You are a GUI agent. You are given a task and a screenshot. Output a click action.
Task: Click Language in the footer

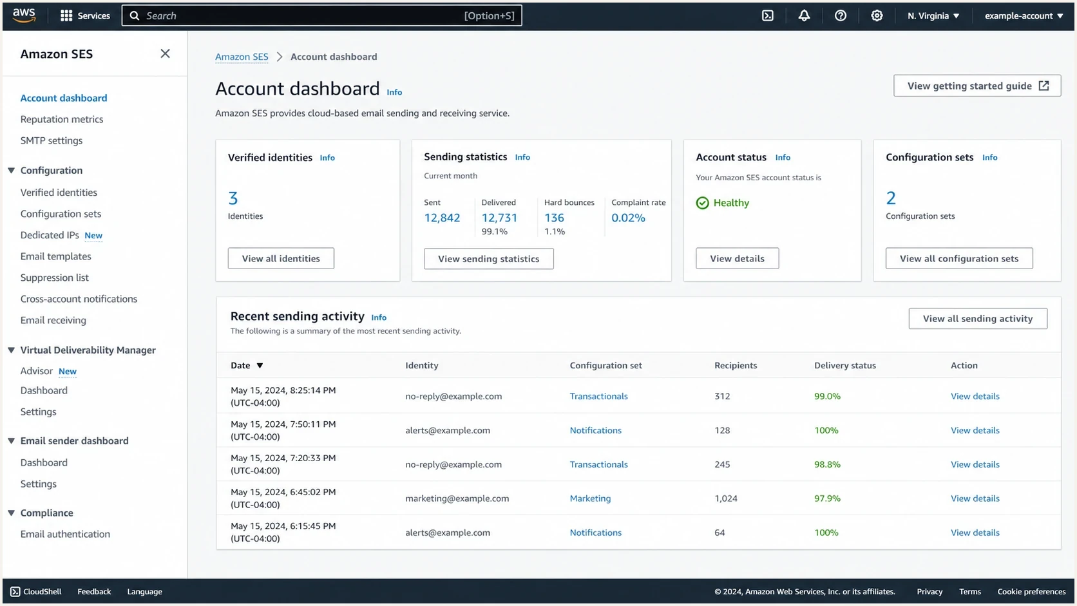pyautogui.click(x=144, y=591)
